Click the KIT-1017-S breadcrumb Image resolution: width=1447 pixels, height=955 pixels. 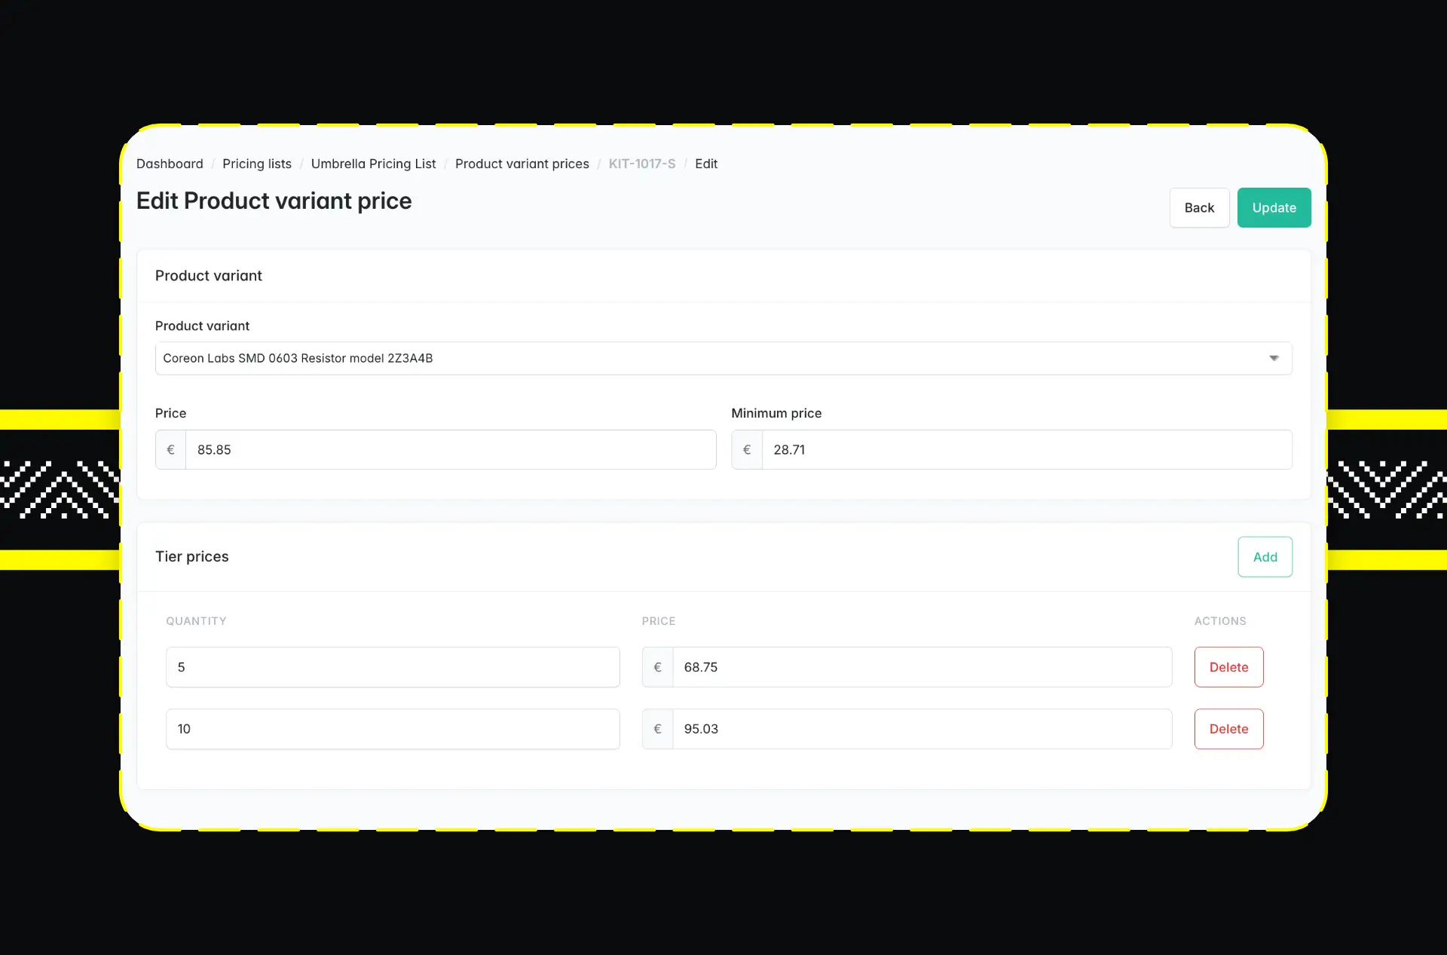click(641, 164)
